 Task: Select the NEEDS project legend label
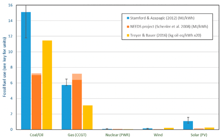pyautogui.click(x=169, y=27)
